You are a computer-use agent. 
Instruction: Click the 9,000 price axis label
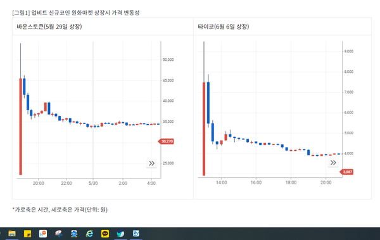point(349,51)
